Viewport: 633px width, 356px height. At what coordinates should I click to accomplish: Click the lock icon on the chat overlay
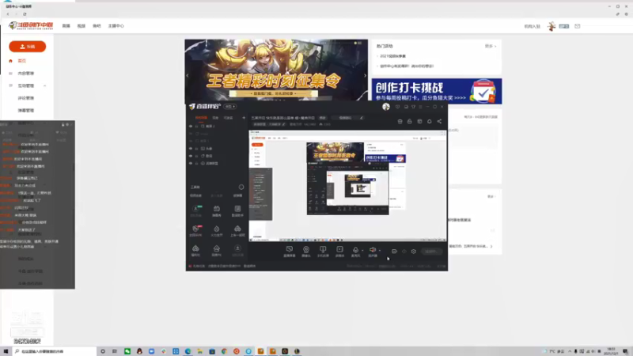(x=63, y=125)
